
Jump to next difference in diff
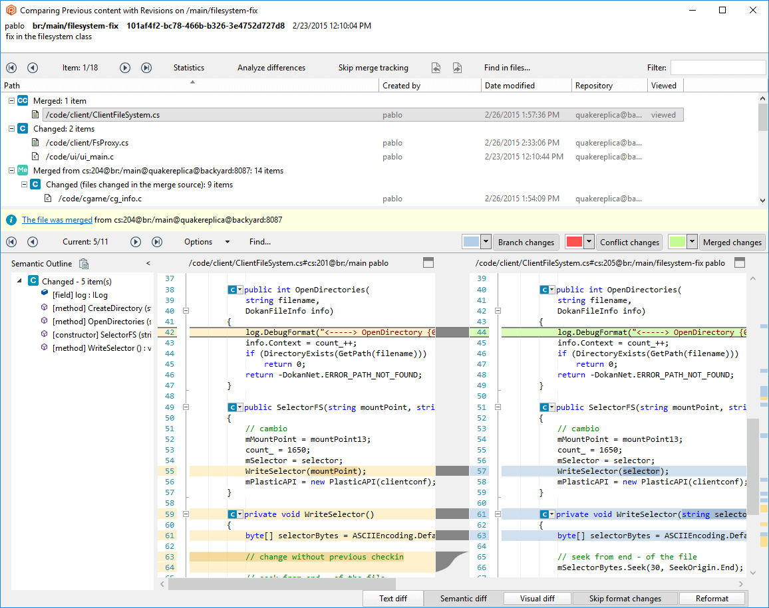(x=136, y=241)
